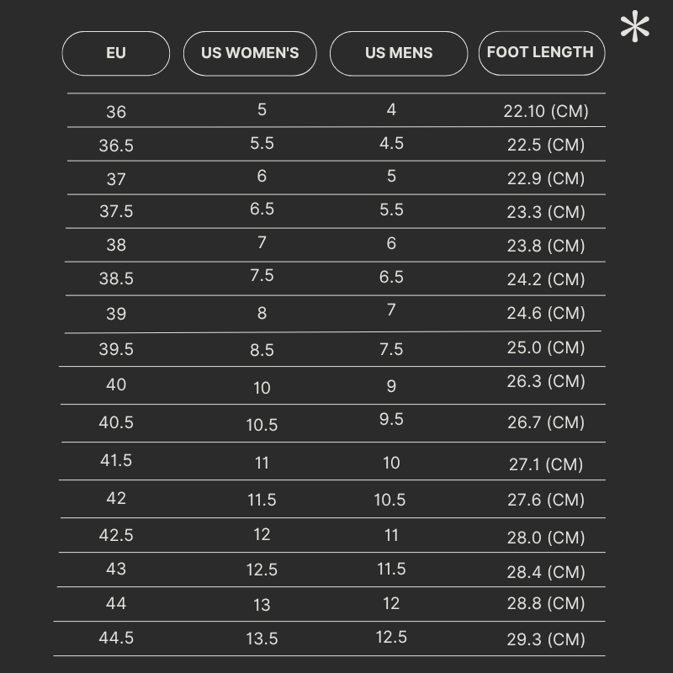Click the FOOT LENGTH header pill
673x673 pixels.
click(541, 52)
